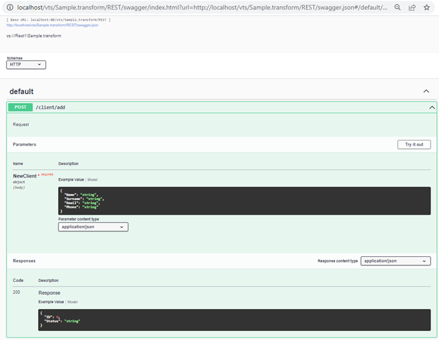
Task: Click the vs://Rest1\Sample.transform description text
Action: click(34, 36)
